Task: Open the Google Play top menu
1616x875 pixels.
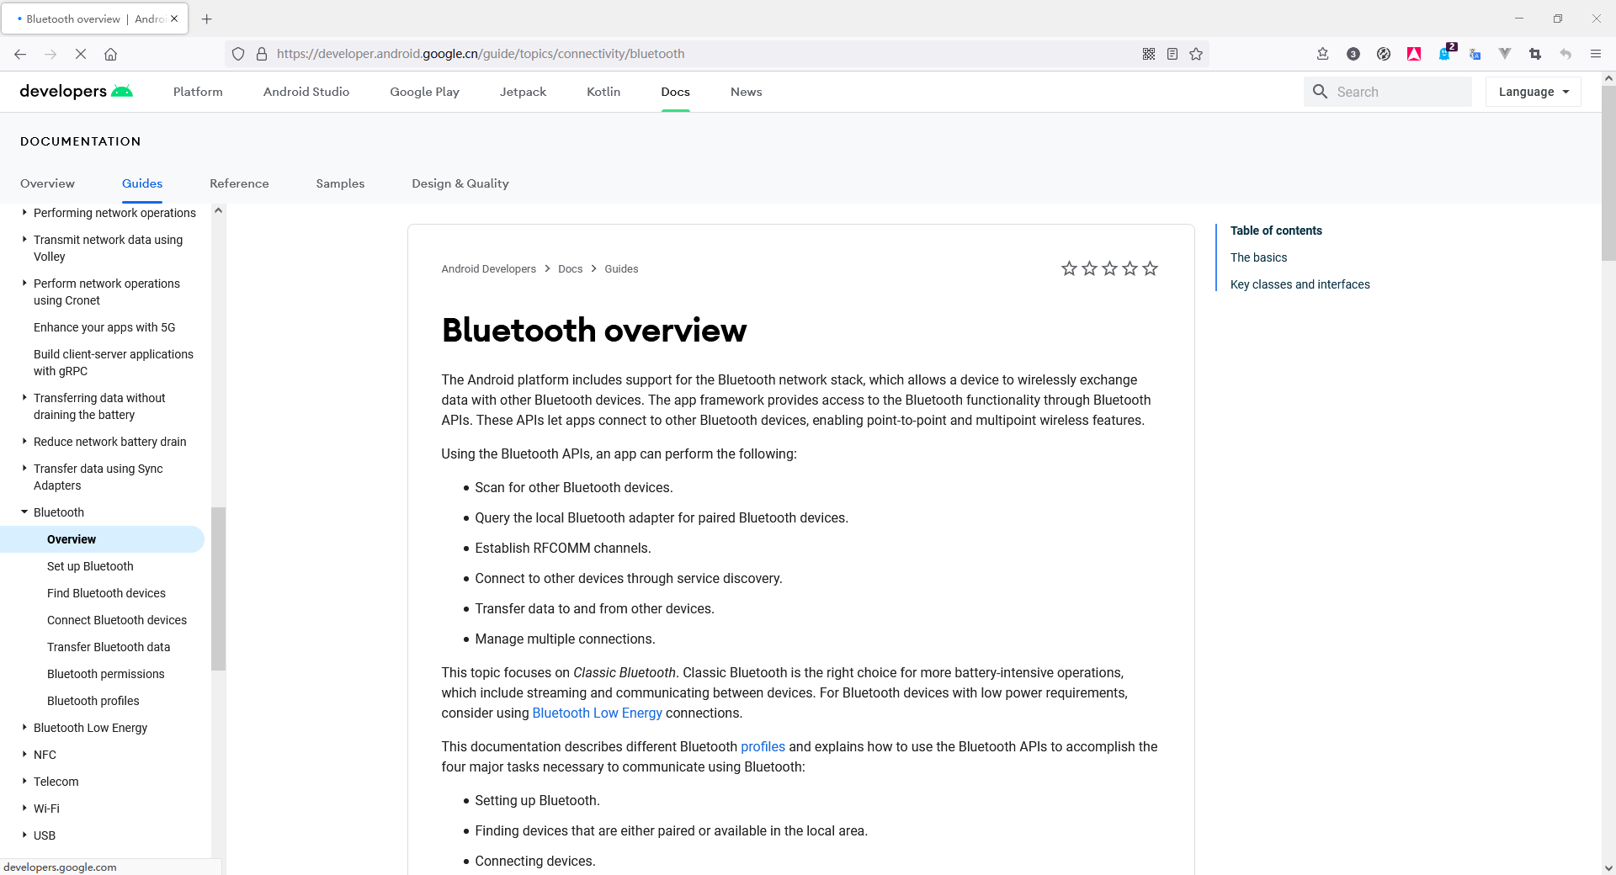Action: click(424, 92)
